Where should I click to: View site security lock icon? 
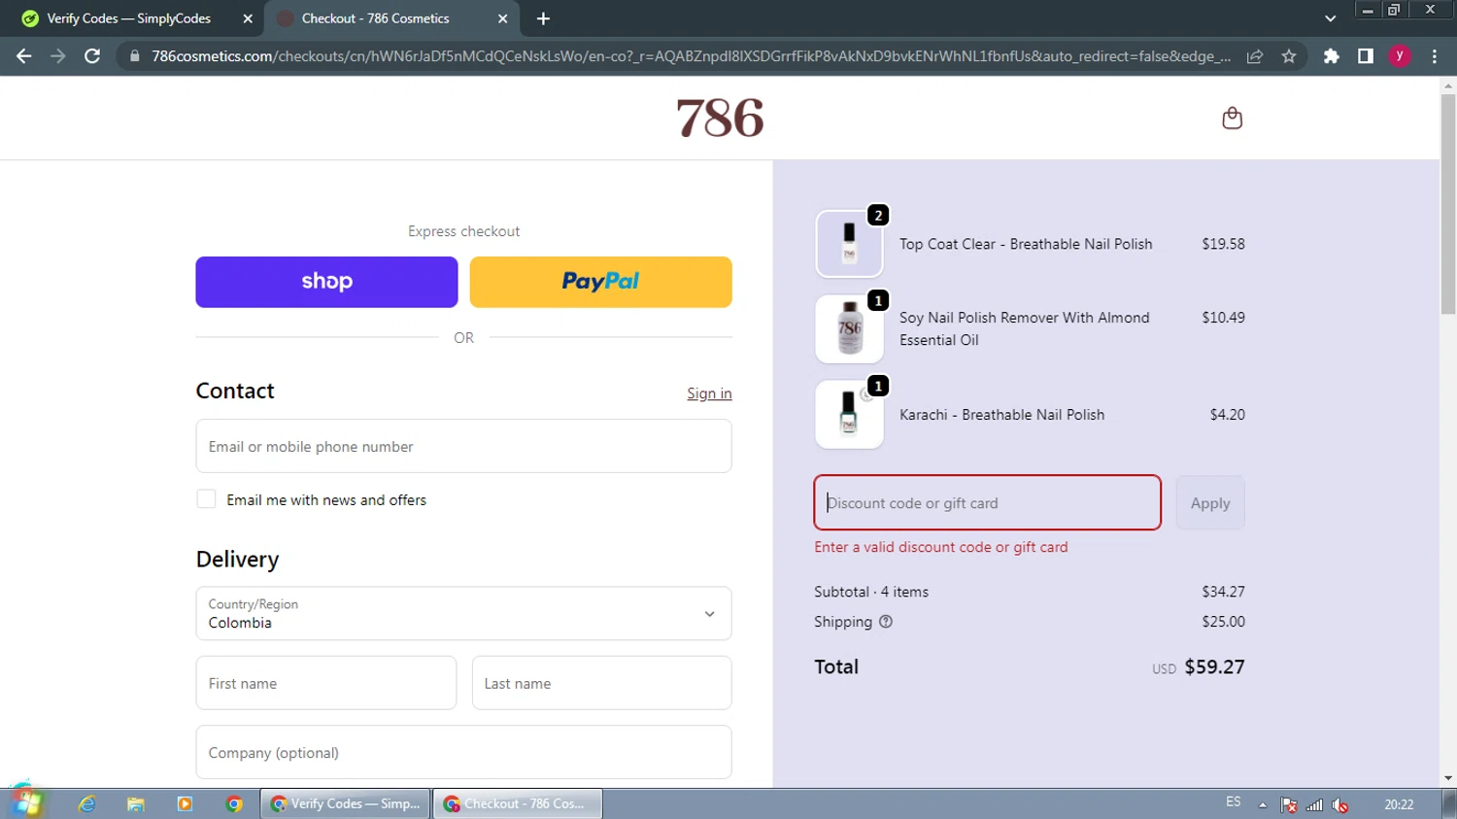(135, 56)
